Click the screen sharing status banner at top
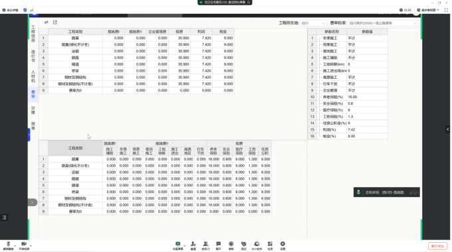The image size is (452, 252). coord(225,2)
